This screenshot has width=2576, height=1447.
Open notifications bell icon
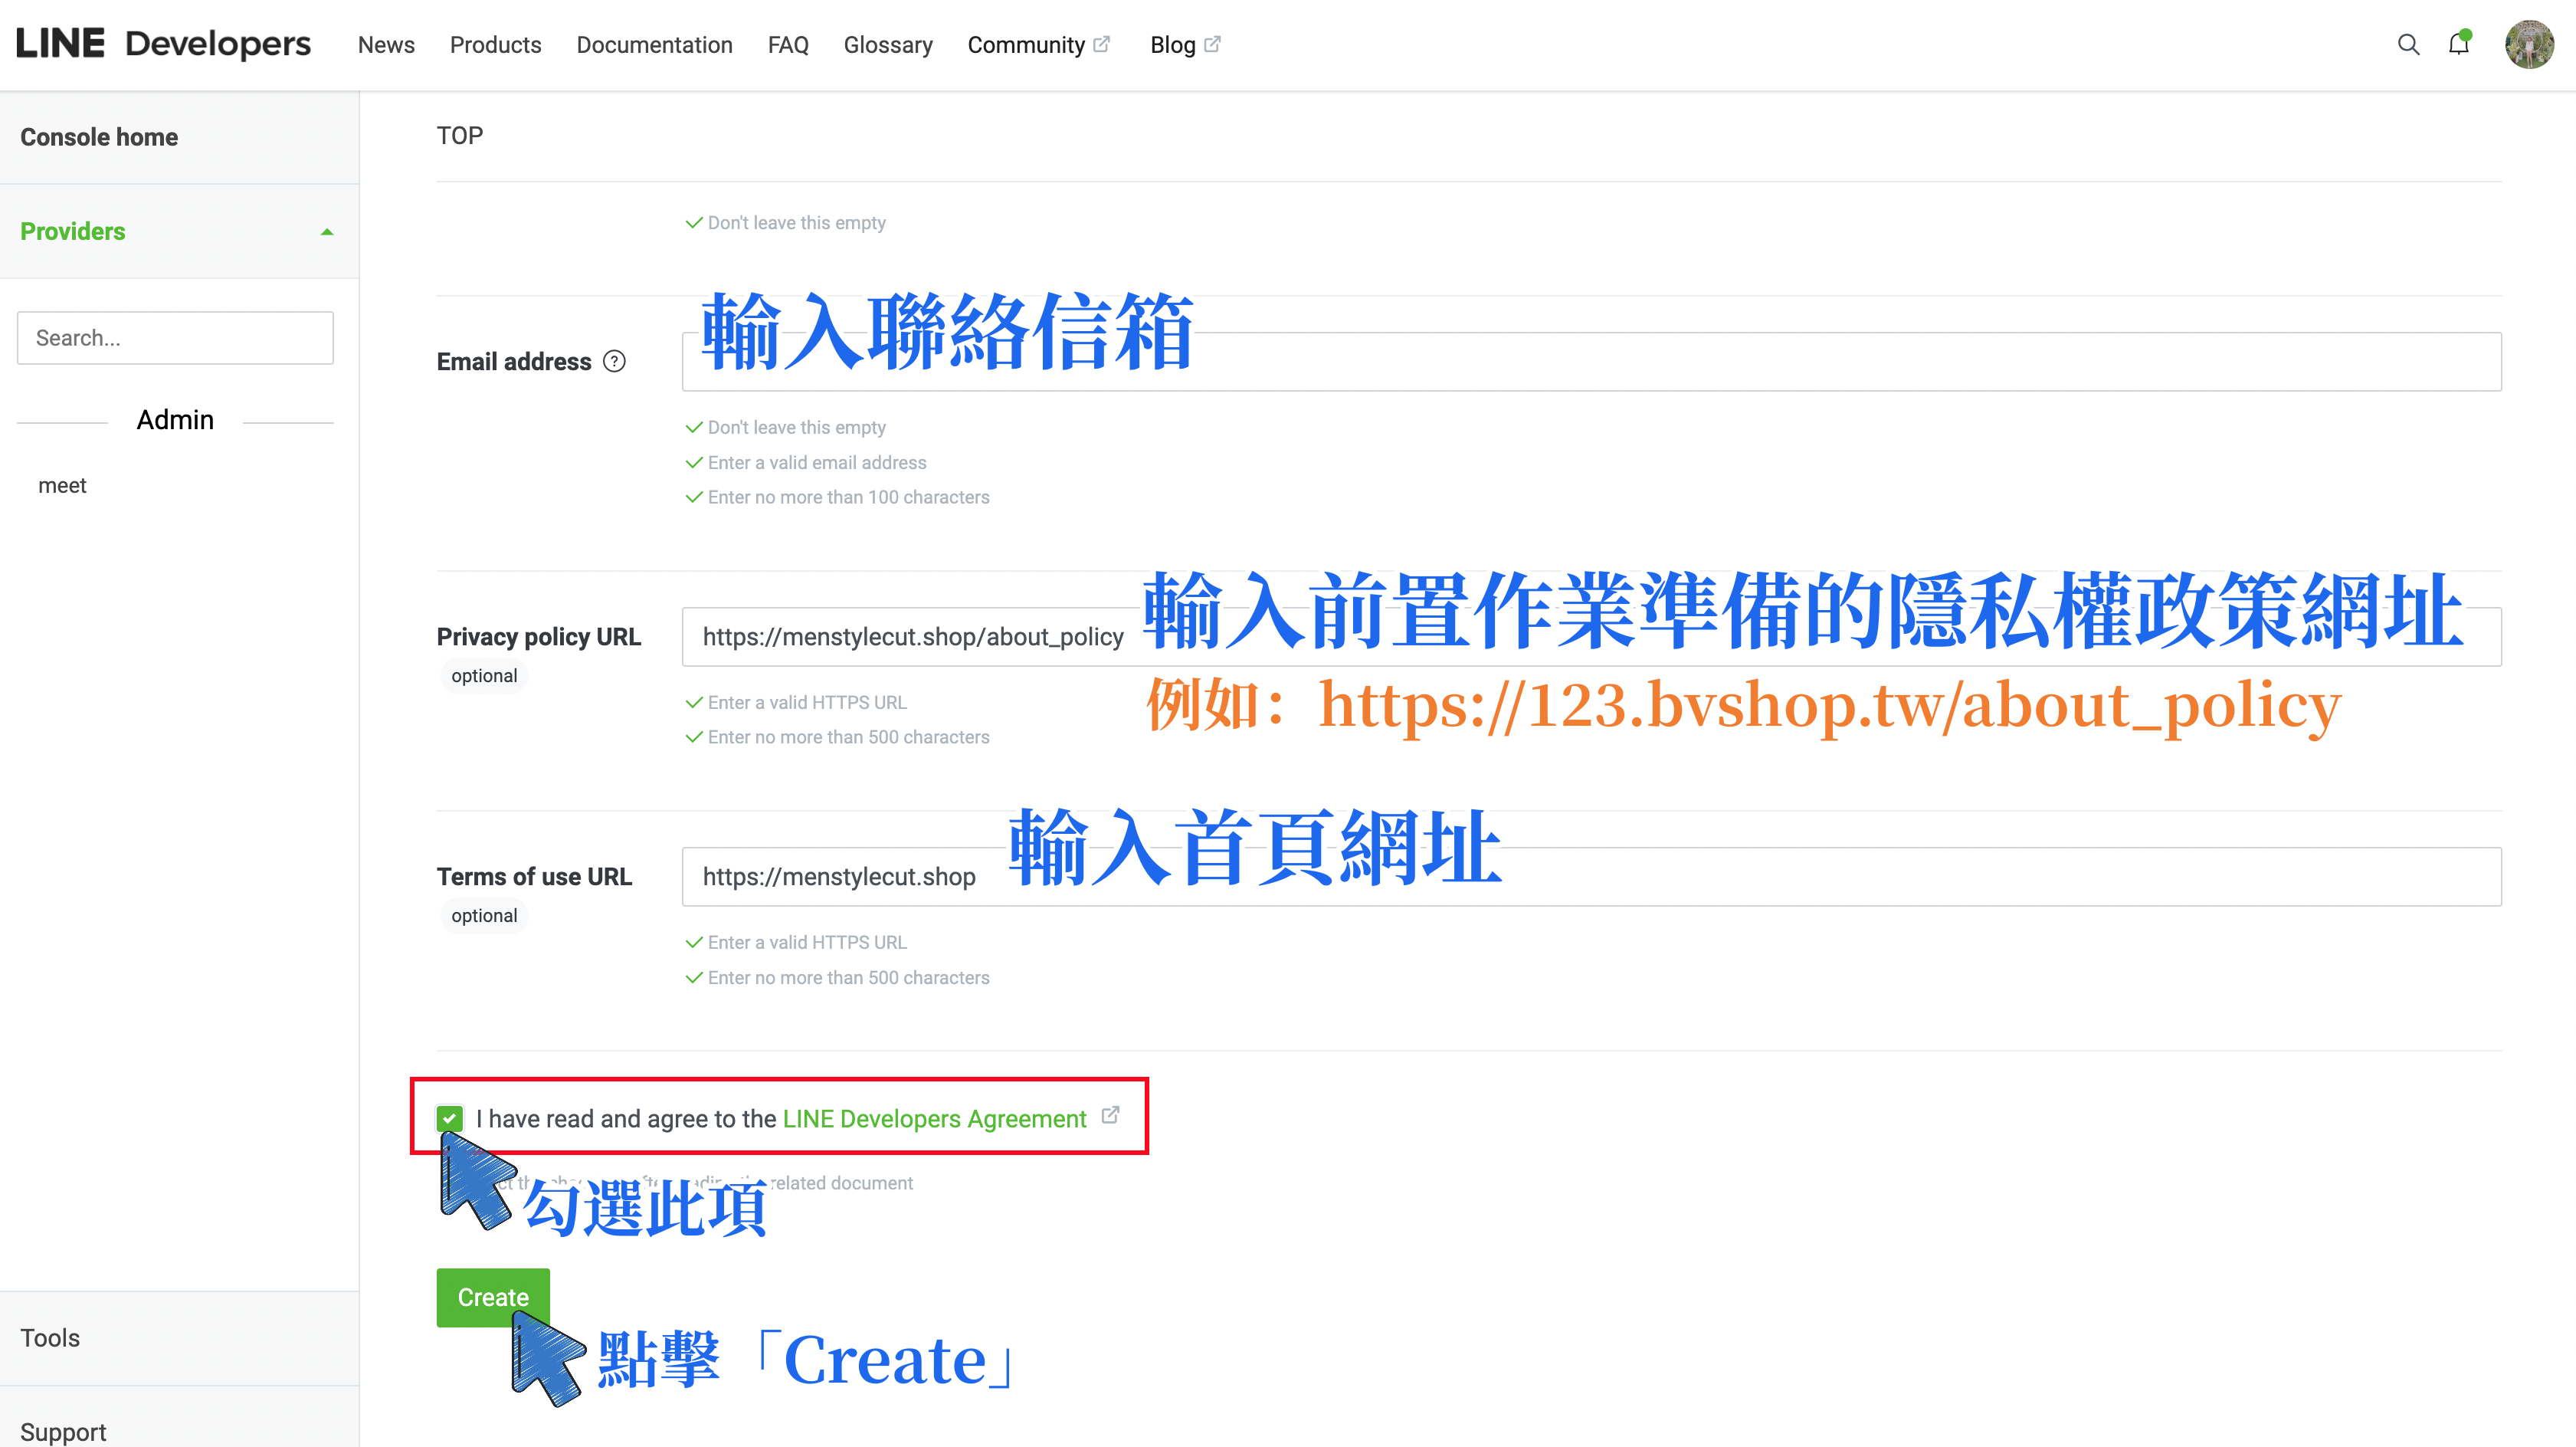[x=2459, y=44]
